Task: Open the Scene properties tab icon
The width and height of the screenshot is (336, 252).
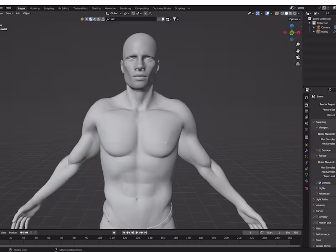Action: (307, 123)
